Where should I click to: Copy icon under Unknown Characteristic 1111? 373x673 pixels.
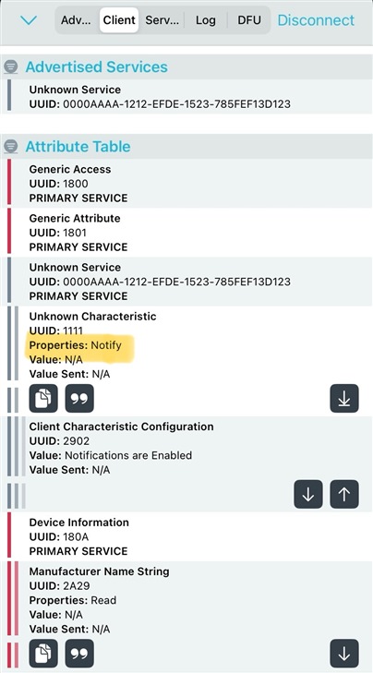(x=43, y=398)
